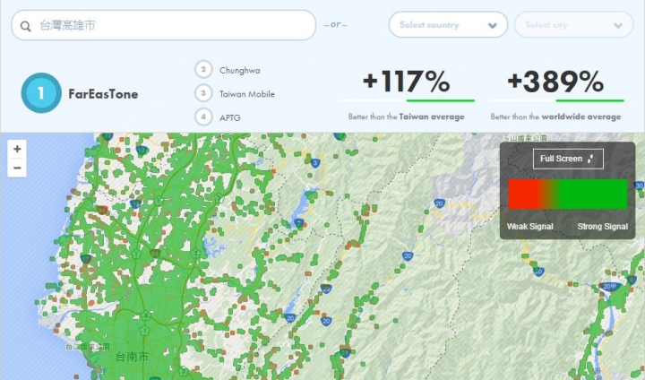645x380 pixels.
Task: Click the +117% Taiwan average figure
Action: (407, 81)
